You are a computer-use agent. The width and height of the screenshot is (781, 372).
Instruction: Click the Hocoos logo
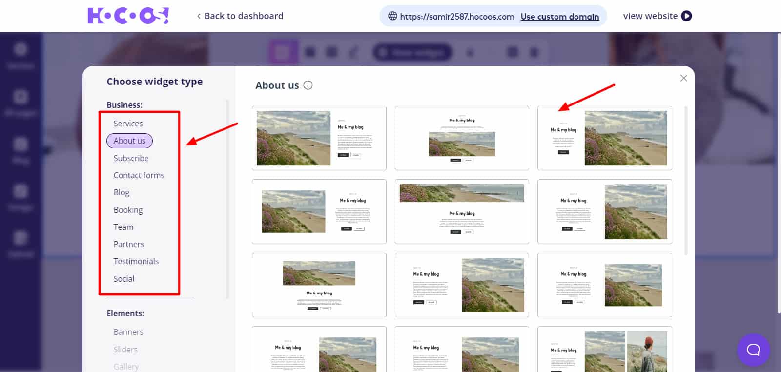pos(128,16)
